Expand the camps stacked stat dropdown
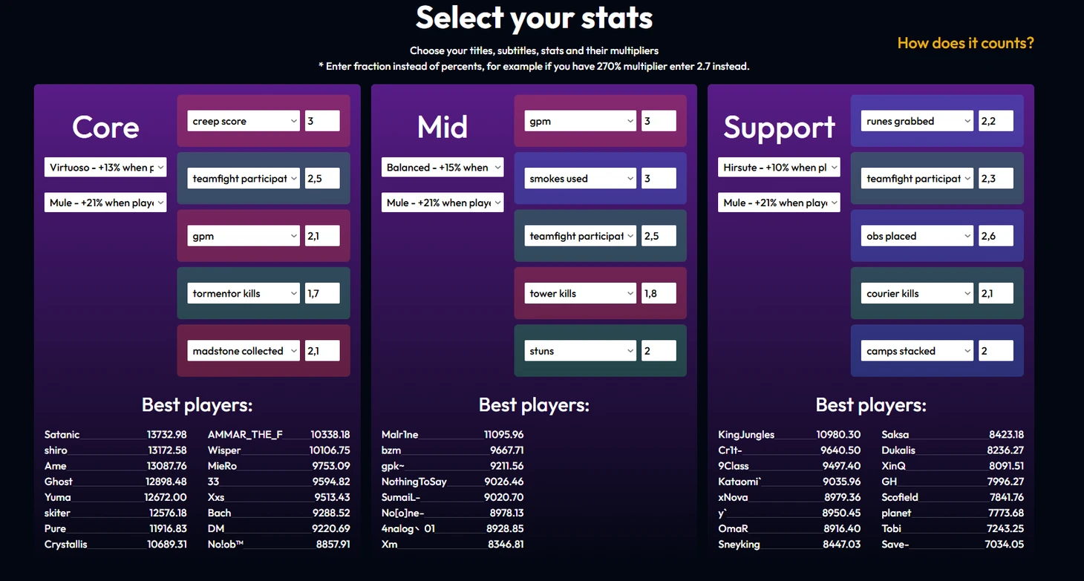1084x581 pixels. tap(917, 351)
